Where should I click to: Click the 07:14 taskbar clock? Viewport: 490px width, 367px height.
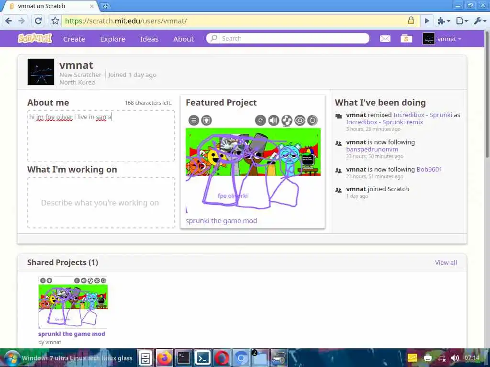(x=472, y=357)
